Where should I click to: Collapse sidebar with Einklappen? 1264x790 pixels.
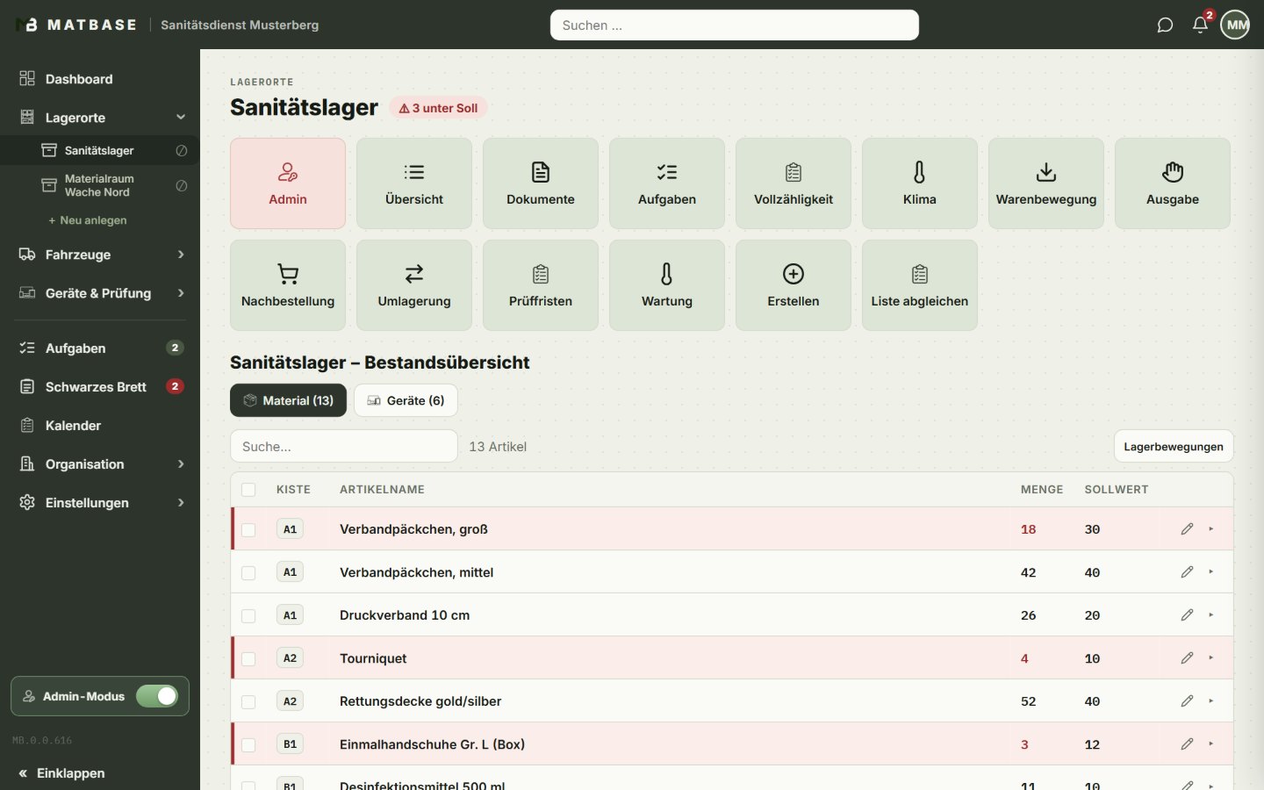tap(61, 773)
